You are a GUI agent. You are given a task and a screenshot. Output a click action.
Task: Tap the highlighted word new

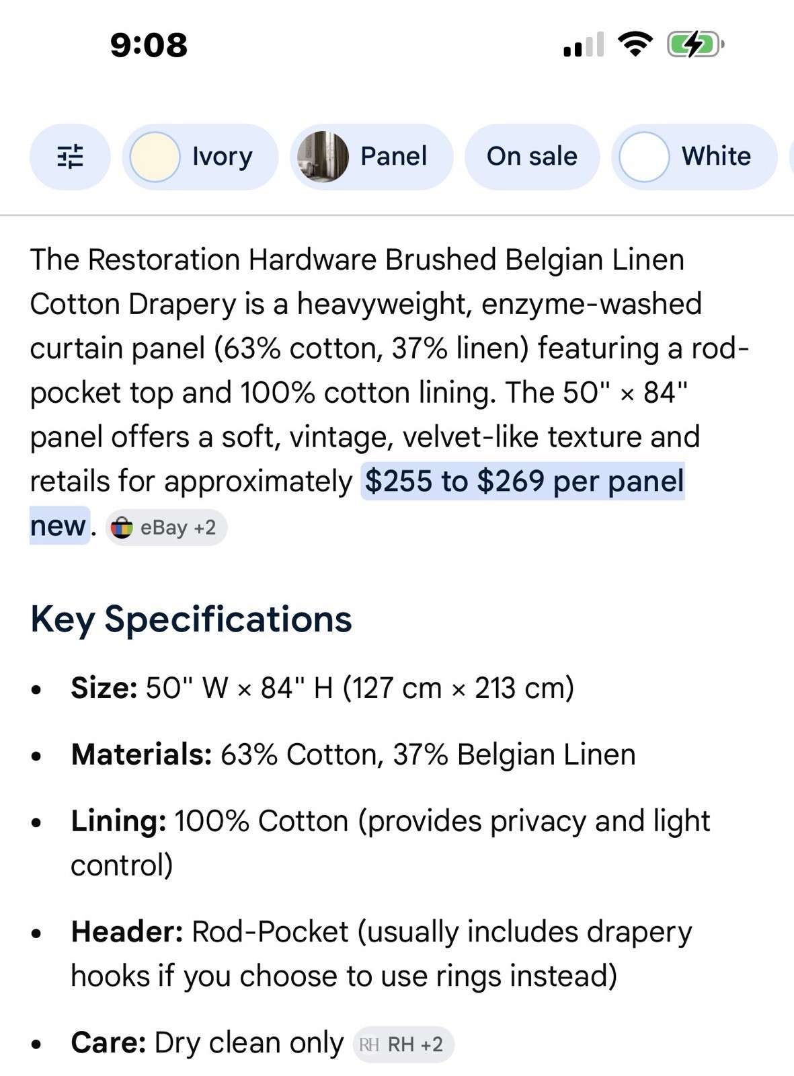[x=58, y=526]
